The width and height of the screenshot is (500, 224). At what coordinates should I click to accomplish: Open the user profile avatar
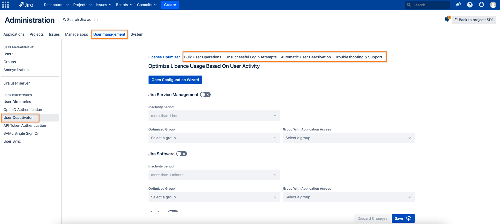click(493, 5)
